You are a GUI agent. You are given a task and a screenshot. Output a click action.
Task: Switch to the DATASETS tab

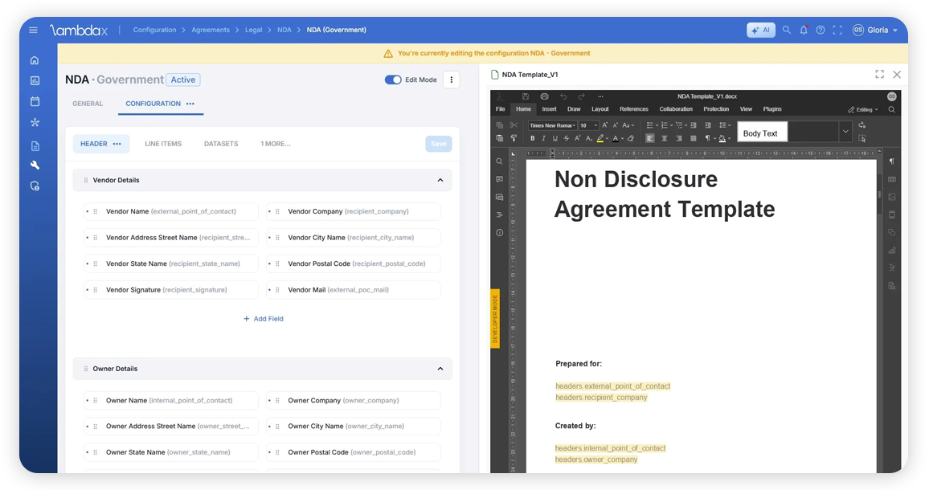(221, 144)
